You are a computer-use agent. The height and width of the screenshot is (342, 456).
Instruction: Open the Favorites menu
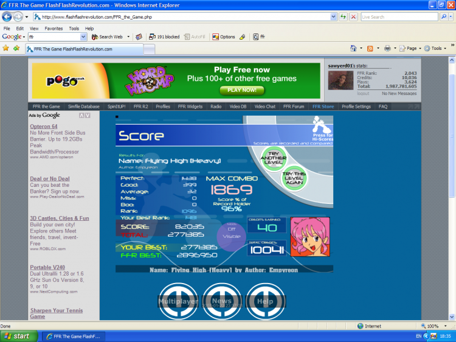[54, 29]
